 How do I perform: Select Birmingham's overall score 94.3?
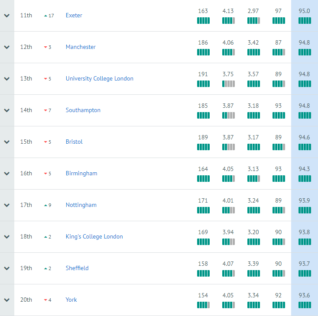[304, 169]
